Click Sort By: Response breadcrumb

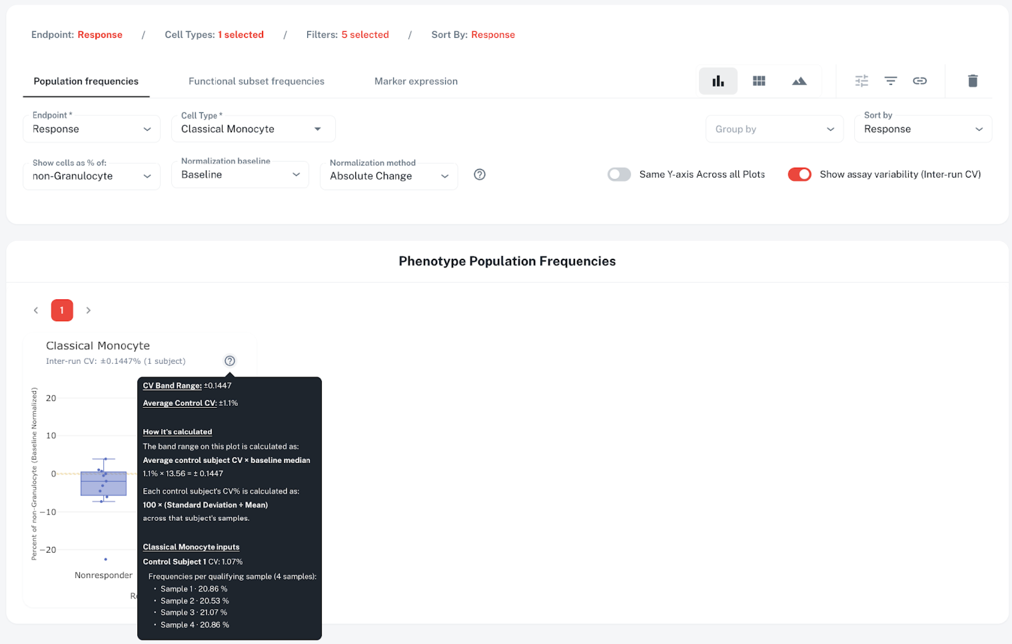[473, 35]
